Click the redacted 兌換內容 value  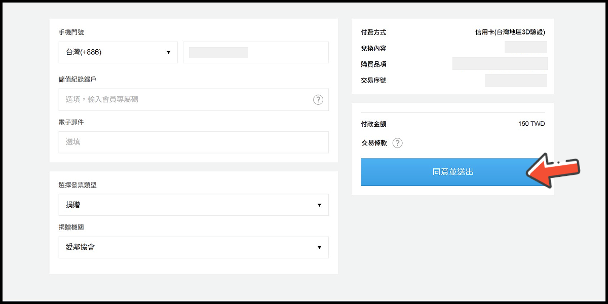525,48
